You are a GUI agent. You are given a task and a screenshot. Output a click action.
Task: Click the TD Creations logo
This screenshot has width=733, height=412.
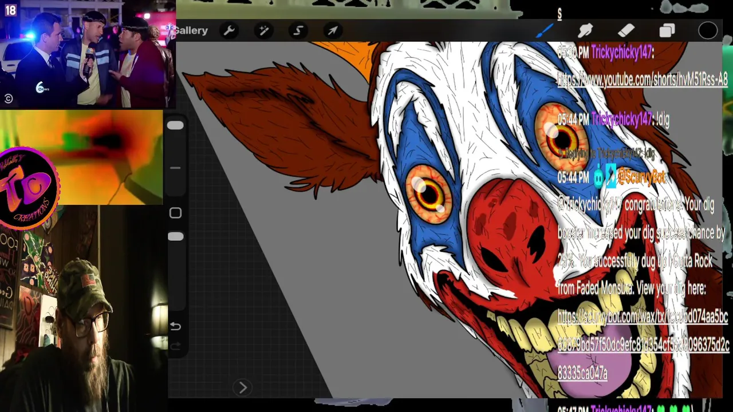click(29, 188)
